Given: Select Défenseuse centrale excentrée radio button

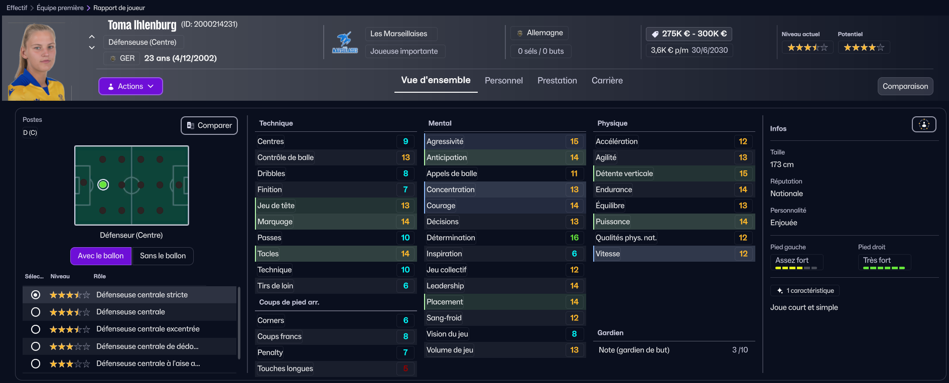Looking at the screenshot, I should [36, 329].
